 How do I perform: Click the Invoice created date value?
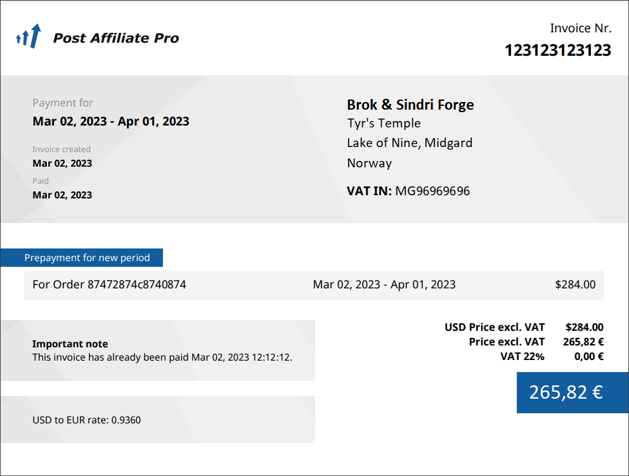[x=62, y=163]
